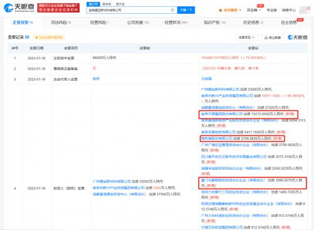Go to 专业版 in header
314x230 pixels.
[272, 10]
